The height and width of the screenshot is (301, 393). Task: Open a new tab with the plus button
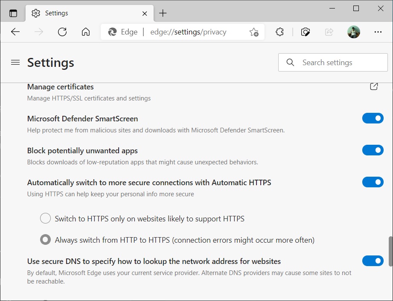tap(163, 13)
